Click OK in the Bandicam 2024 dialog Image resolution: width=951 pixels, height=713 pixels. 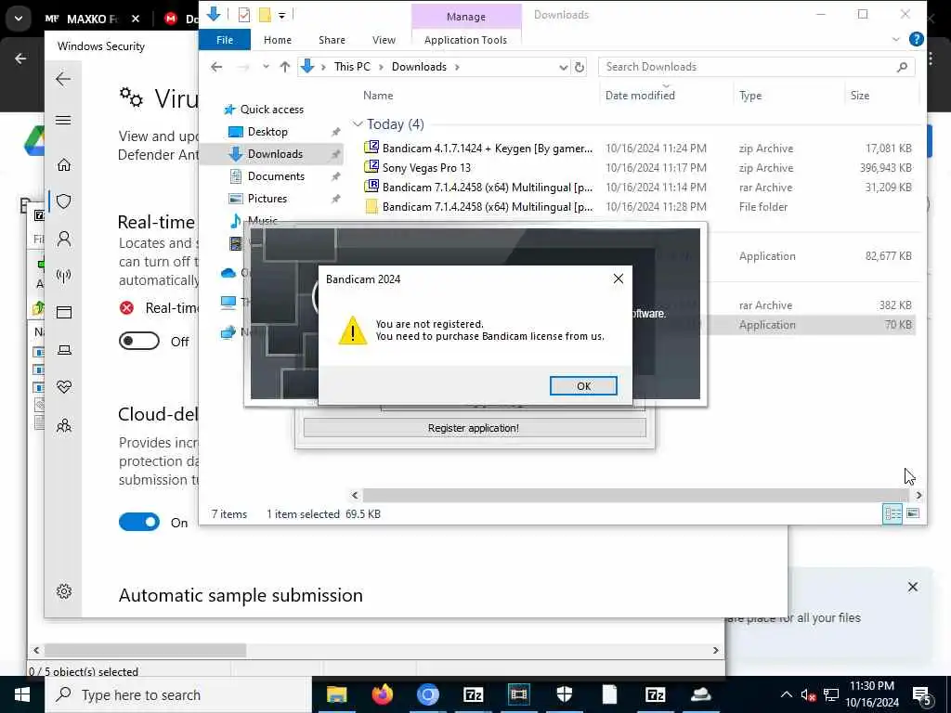point(583,385)
